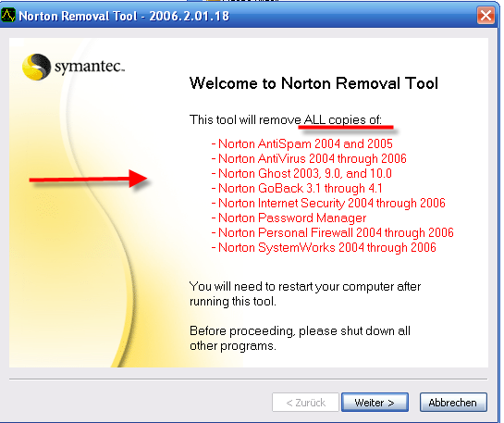Image resolution: width=504 pixels, height=423 pixels.
Task: Select the Norton Password Manager line
Action: click(x=289, y=218)
